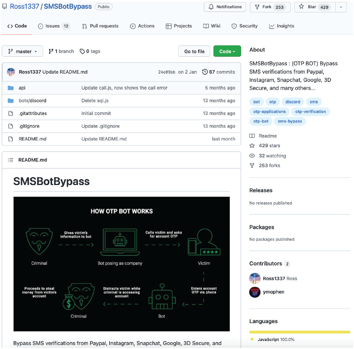The width and height of the screenshot is (354, 349).
Task: Click the Security shield icon
Action: [x=234, y=26]
